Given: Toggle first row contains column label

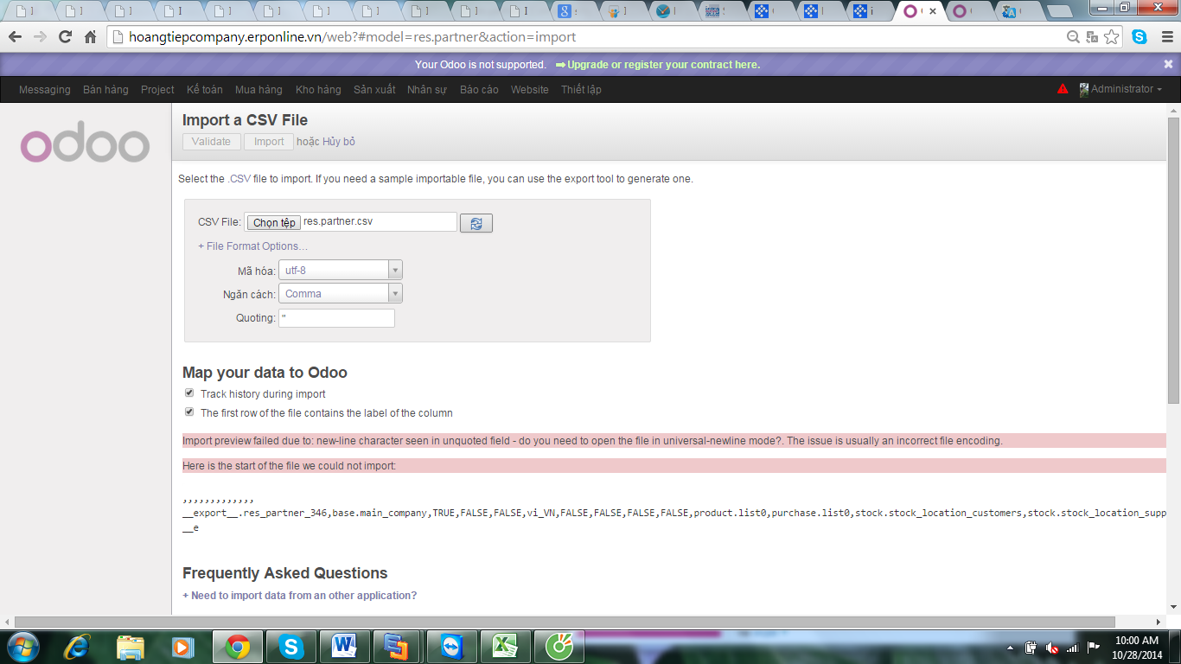Looking at the screenshot, I should click(189, 412).
